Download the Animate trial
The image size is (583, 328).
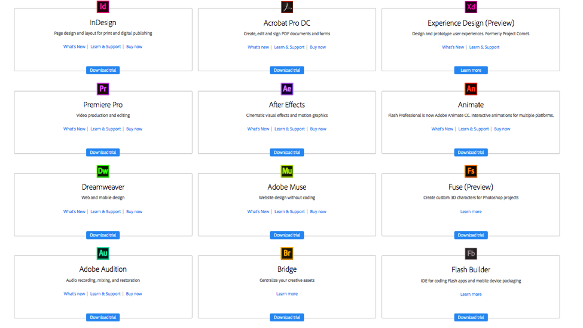point(471,153)
